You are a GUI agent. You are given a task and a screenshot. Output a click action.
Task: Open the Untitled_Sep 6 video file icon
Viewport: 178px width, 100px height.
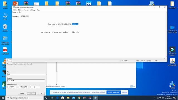[x=172, y=29]
